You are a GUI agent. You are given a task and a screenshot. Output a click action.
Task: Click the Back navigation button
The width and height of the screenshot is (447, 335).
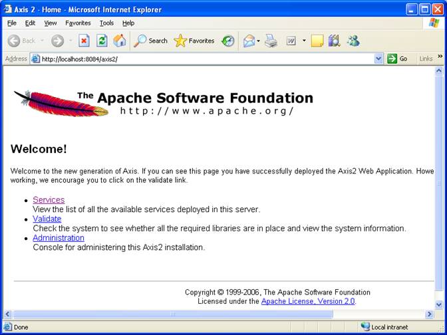click(x=21, y=41)
